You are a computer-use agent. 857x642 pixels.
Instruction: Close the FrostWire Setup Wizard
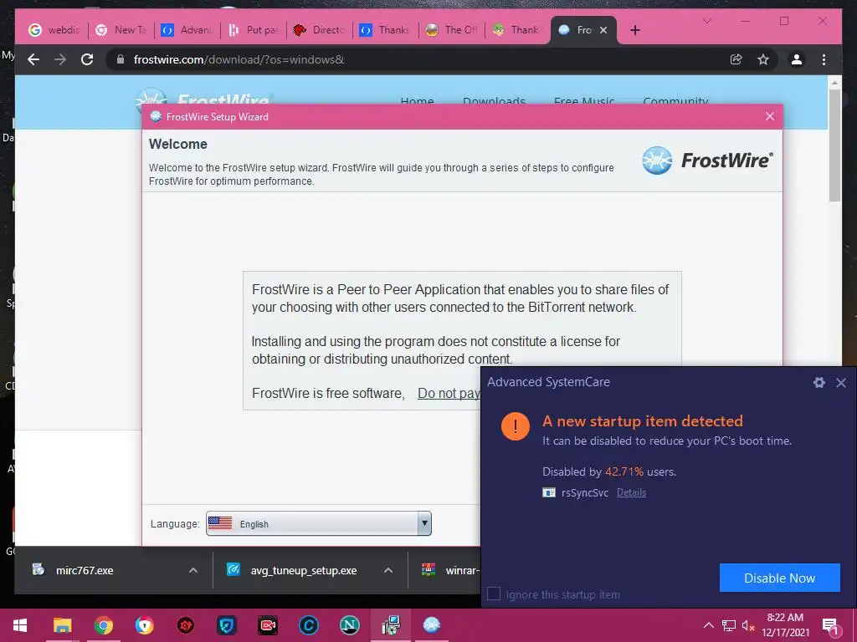point(770,116)
